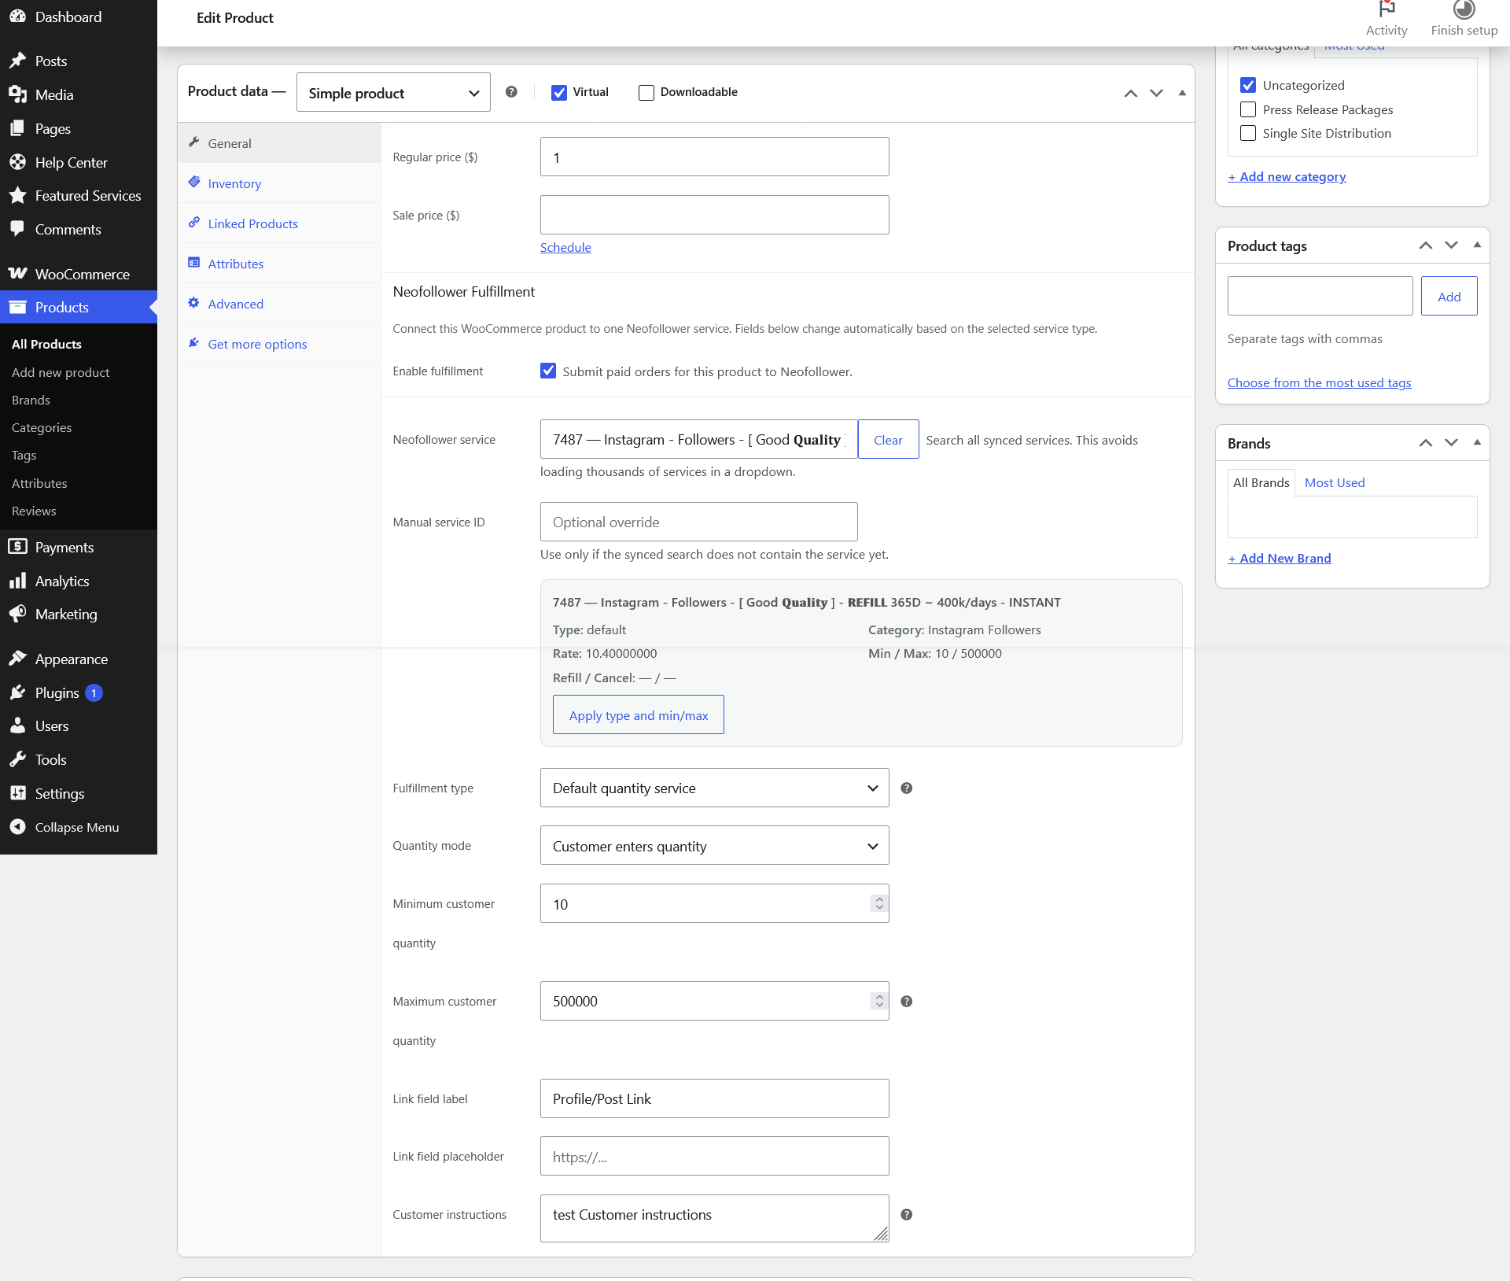Uncheck the Uncategorized category
The height and width of the screenshot is (1281, 1510).
pyautogui.click(x=1248, y=85)
